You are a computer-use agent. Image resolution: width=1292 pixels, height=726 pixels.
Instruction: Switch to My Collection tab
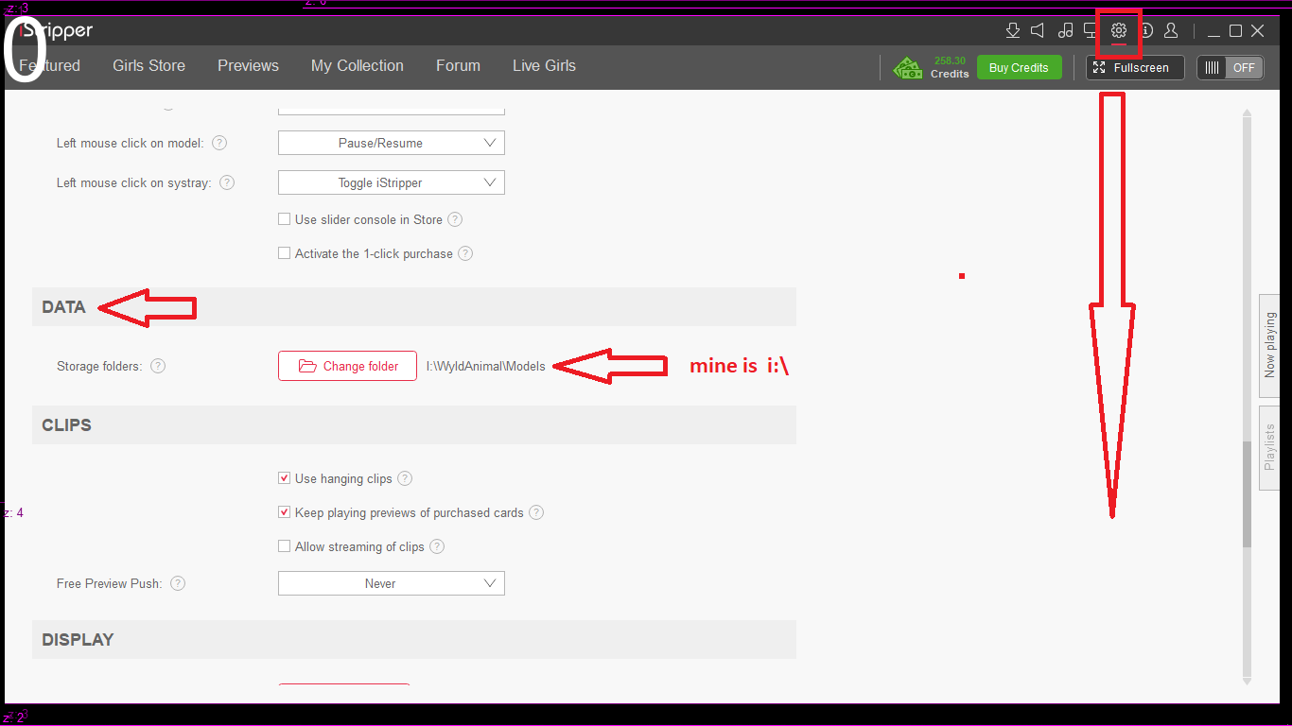pos(357,65)
